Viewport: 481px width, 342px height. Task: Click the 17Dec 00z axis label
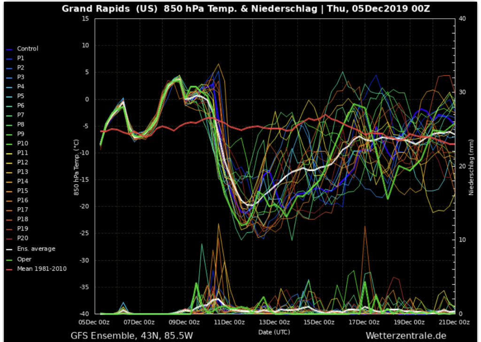[x=364, y=322]
